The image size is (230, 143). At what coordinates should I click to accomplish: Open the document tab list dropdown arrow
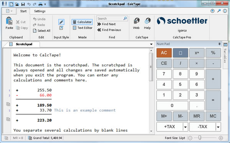(x=151, y=44)
